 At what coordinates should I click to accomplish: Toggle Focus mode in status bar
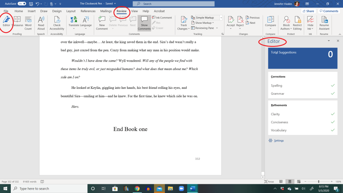(x=269, y=182)
